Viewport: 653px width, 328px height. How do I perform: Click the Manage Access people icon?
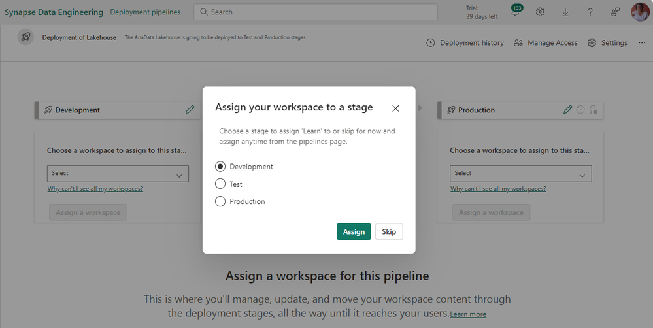518,42
